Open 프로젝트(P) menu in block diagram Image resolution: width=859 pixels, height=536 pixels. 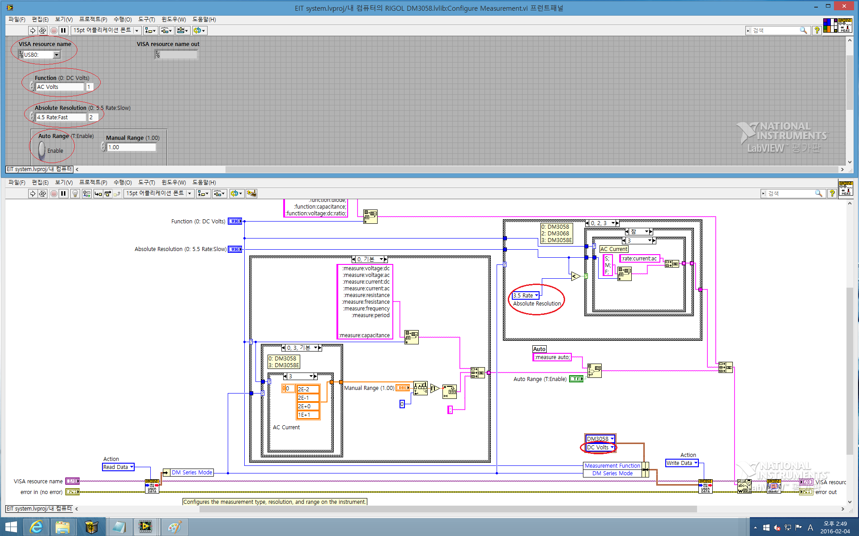click(93, 182)
